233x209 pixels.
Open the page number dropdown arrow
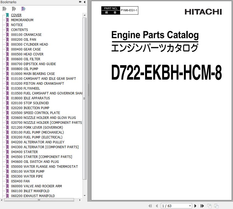(x=190, y=206)
